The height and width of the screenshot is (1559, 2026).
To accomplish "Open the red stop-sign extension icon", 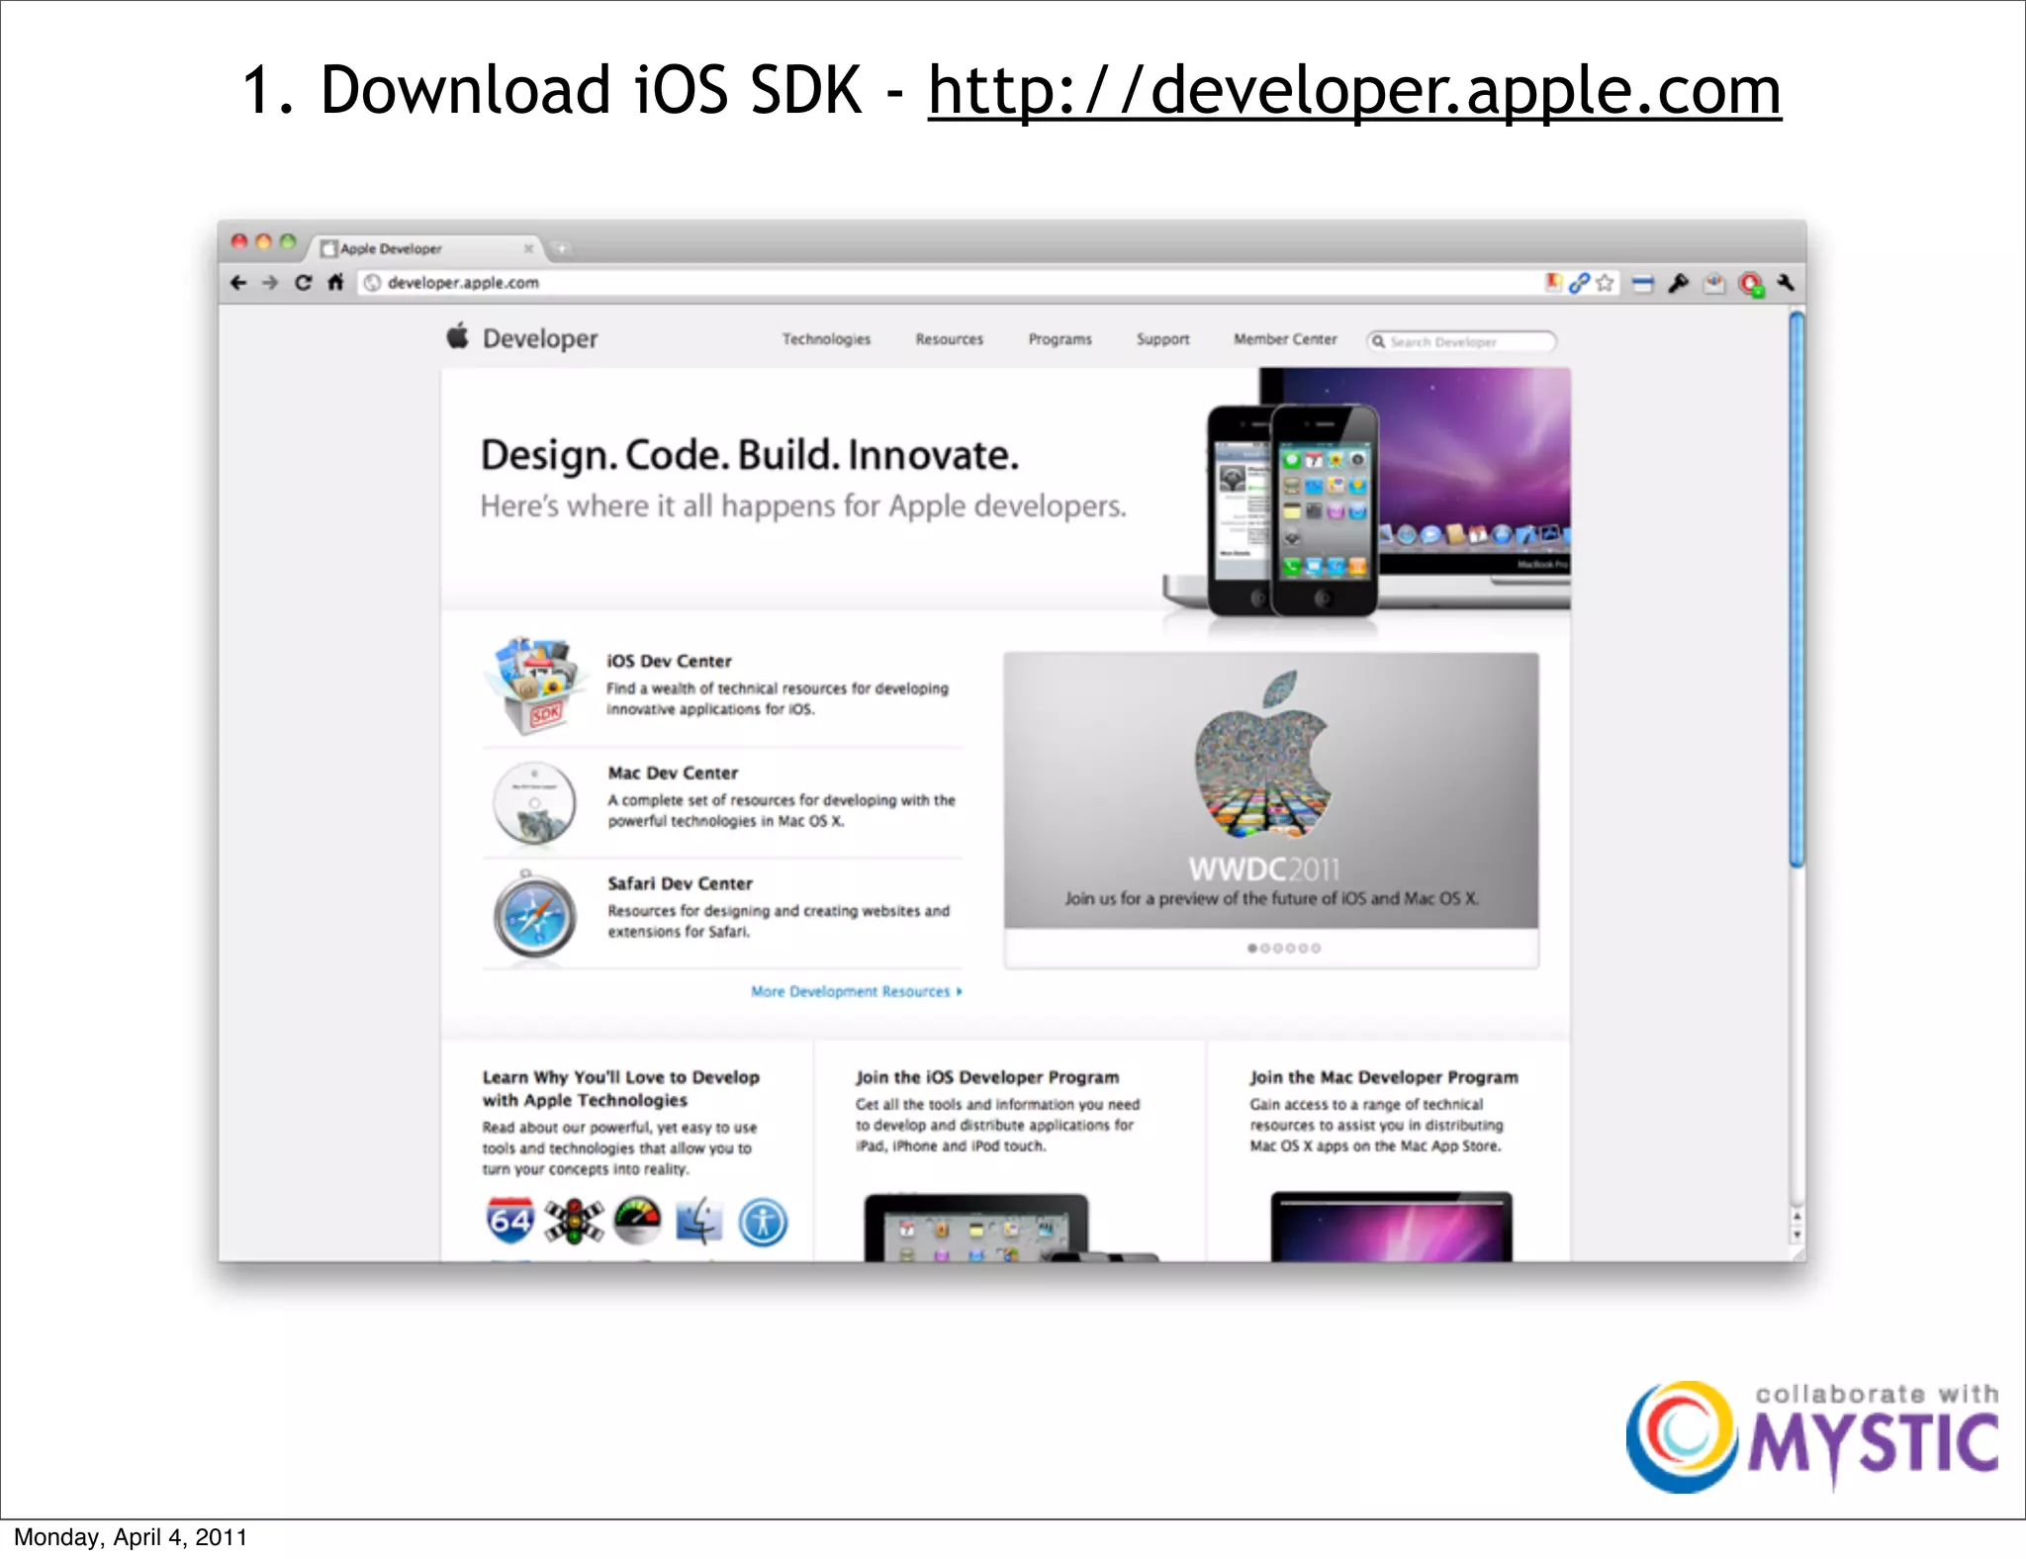I will (x=1751, y=285).
